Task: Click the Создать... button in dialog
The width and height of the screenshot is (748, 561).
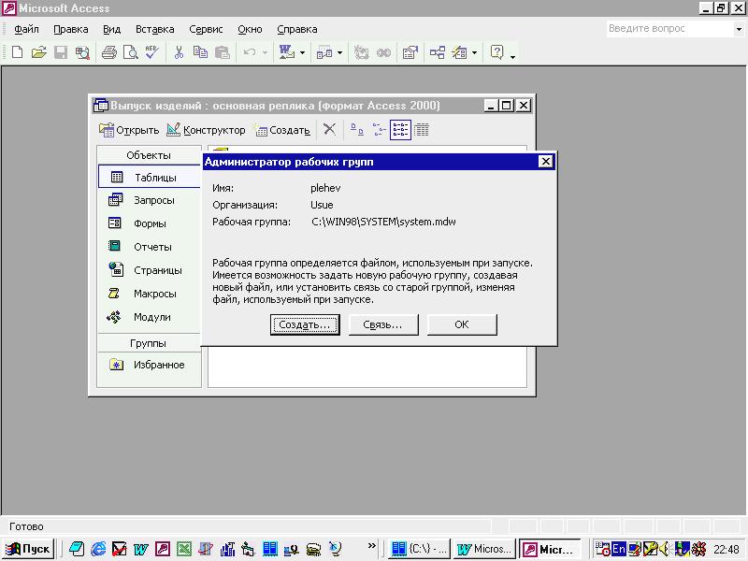Action: click(305, 324)
